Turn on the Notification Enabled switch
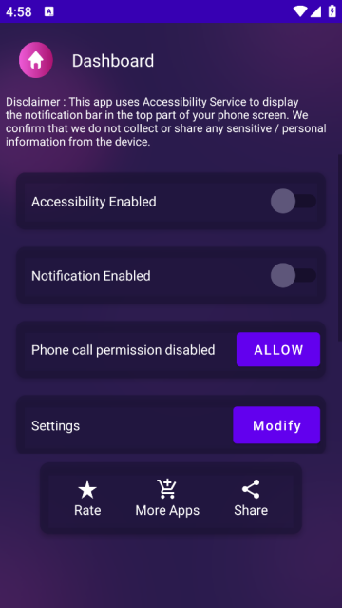The height and width of the screenshot is (608, 342). pos(294,275)
